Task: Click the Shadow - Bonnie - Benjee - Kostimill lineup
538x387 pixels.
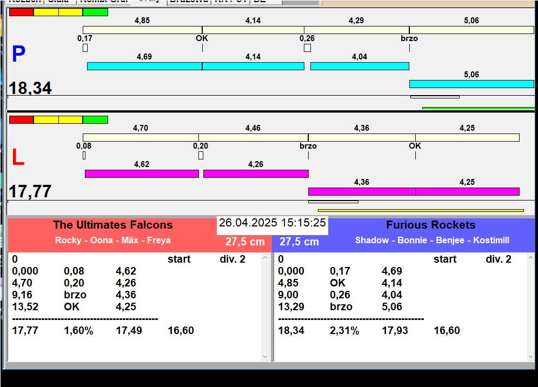Action: pyautogui.click(x=432, y=240)
